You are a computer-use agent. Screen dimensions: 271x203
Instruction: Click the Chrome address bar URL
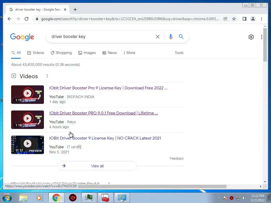tap(130, 19)
